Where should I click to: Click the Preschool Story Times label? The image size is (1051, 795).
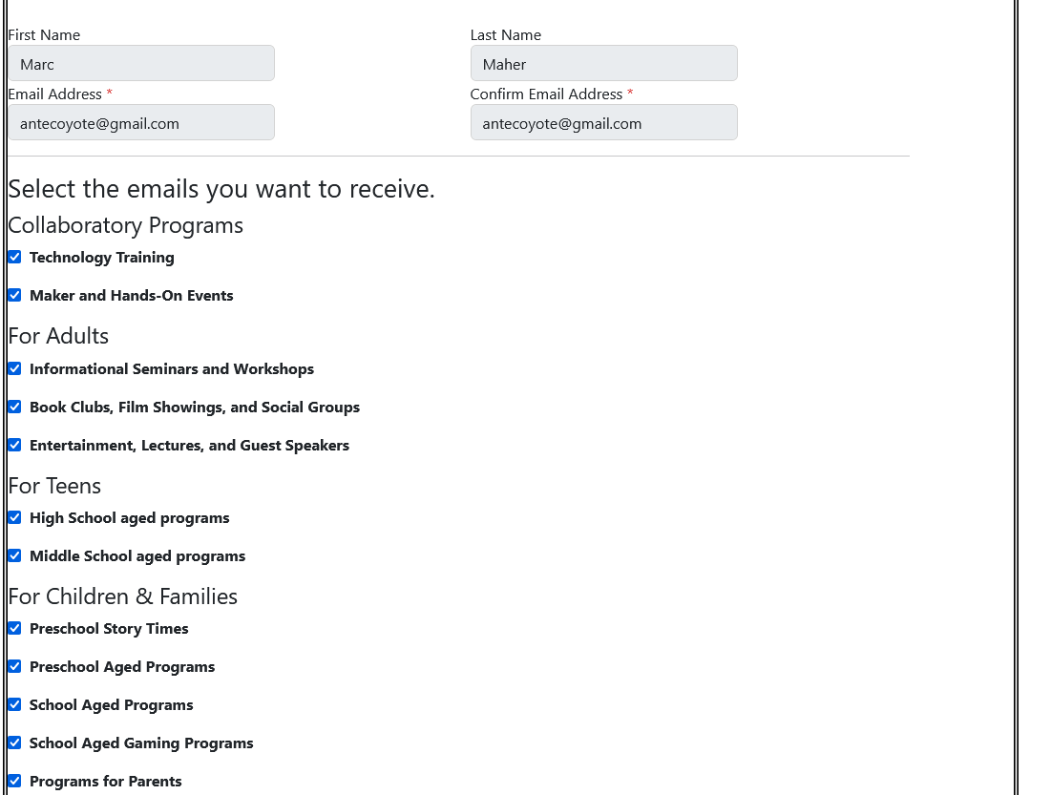tap(109, 629)
